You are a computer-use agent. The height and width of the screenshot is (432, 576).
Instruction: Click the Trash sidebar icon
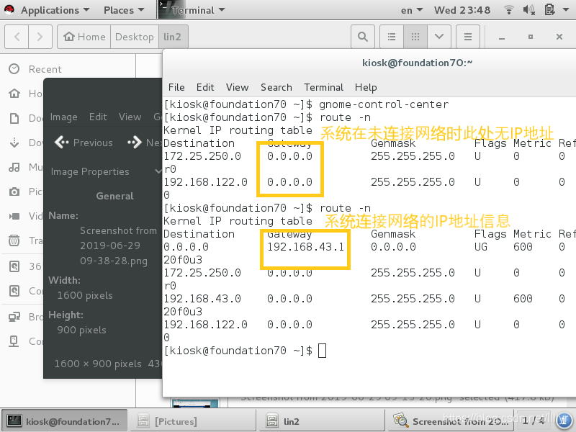[14, 240]
